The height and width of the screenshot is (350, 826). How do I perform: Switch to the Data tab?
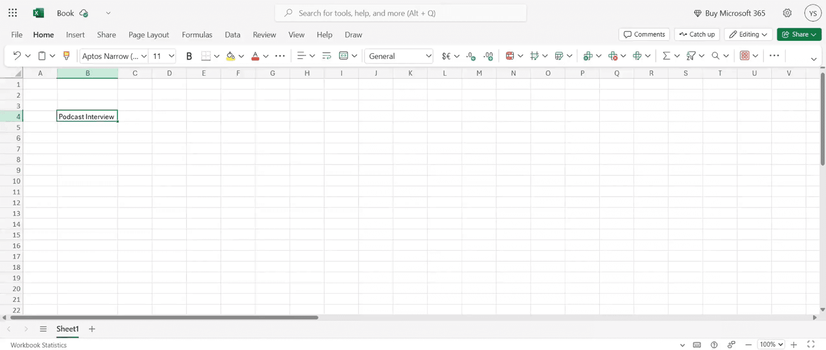coord(232,35)
